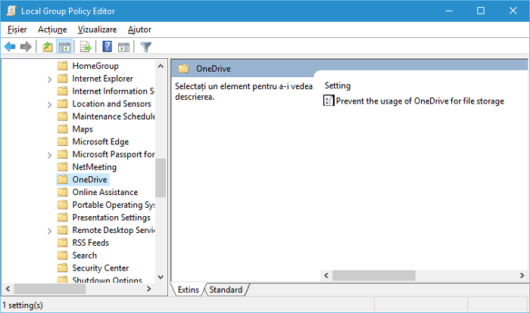Switch to the Extins tab

coord(189,290)
